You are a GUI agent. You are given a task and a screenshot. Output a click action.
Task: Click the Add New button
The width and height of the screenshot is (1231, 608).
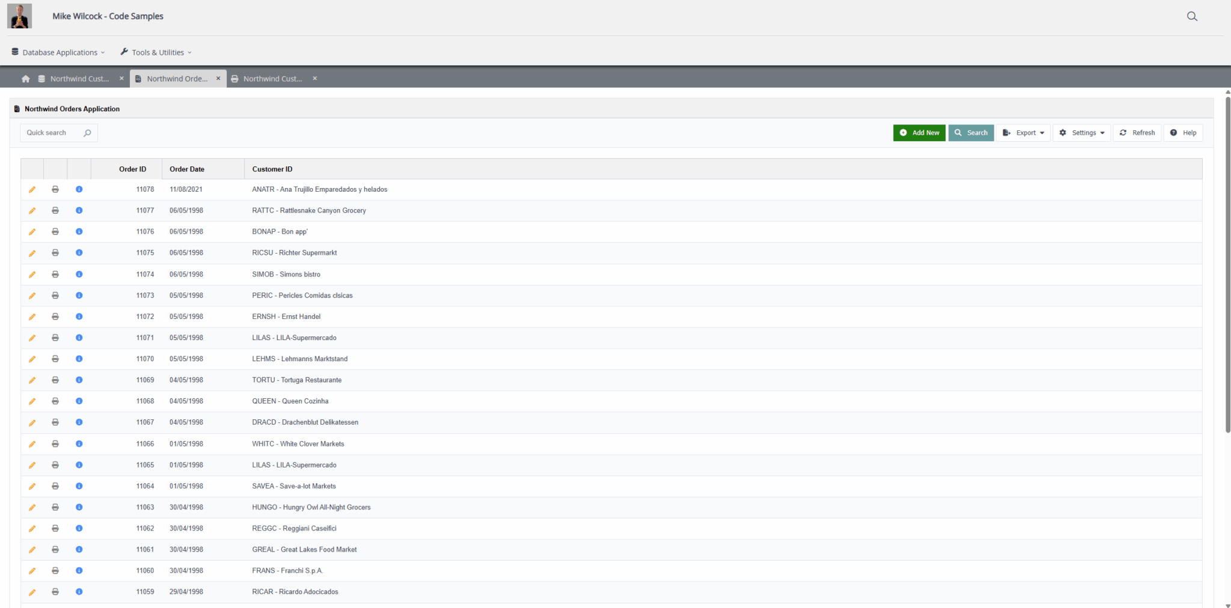pos(919,133)
